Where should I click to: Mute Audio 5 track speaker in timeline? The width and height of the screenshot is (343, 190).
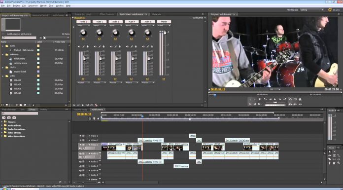pos(80,175)
